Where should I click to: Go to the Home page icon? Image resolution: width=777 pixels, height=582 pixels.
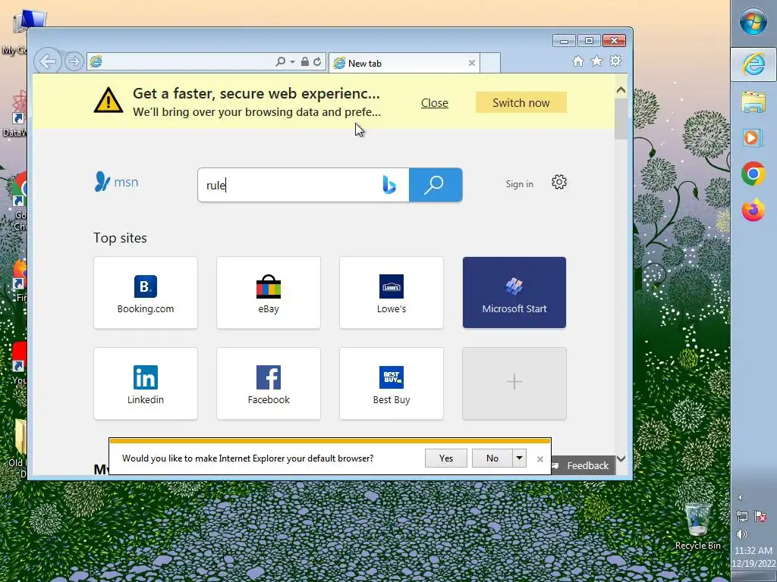(x=577, y=61)
